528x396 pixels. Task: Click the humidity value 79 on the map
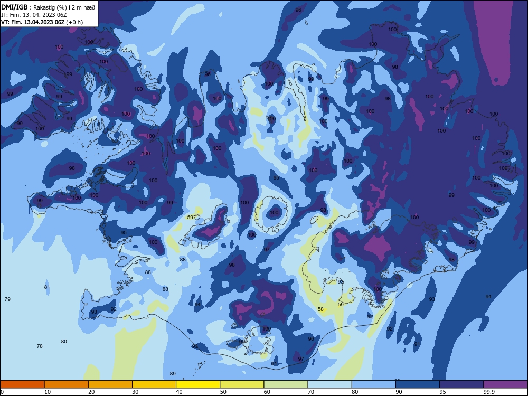[7, 299]
